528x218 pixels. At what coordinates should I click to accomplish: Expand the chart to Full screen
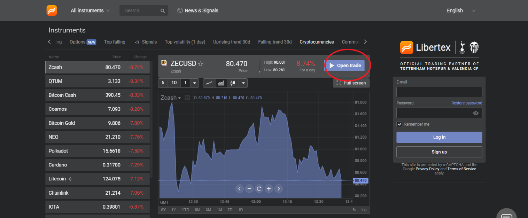(351, 83)
